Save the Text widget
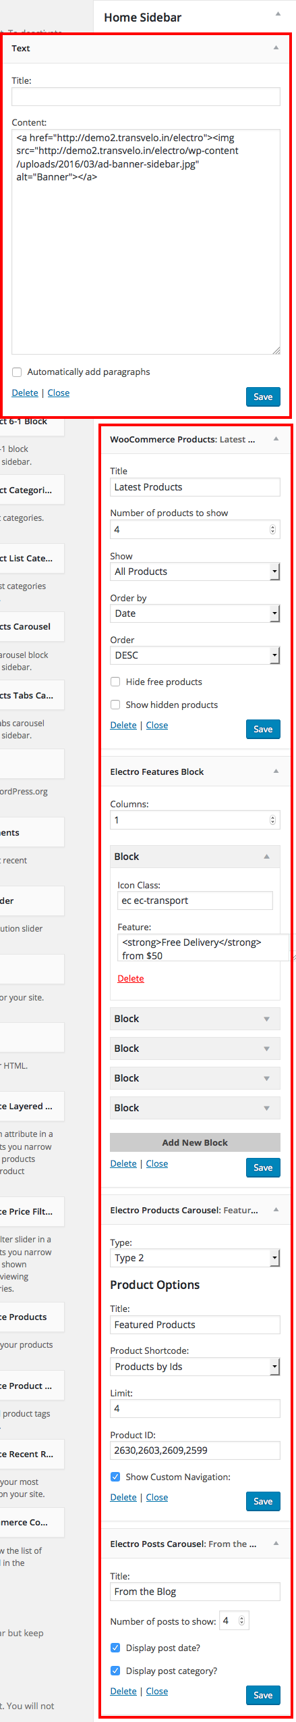The width and height of the screenshot is (296, 1722). click(x=263, y=397)
